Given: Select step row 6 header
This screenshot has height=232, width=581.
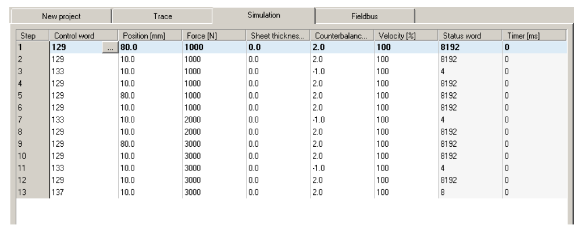Looking at the screenshot, I should (x=33, y=108).
